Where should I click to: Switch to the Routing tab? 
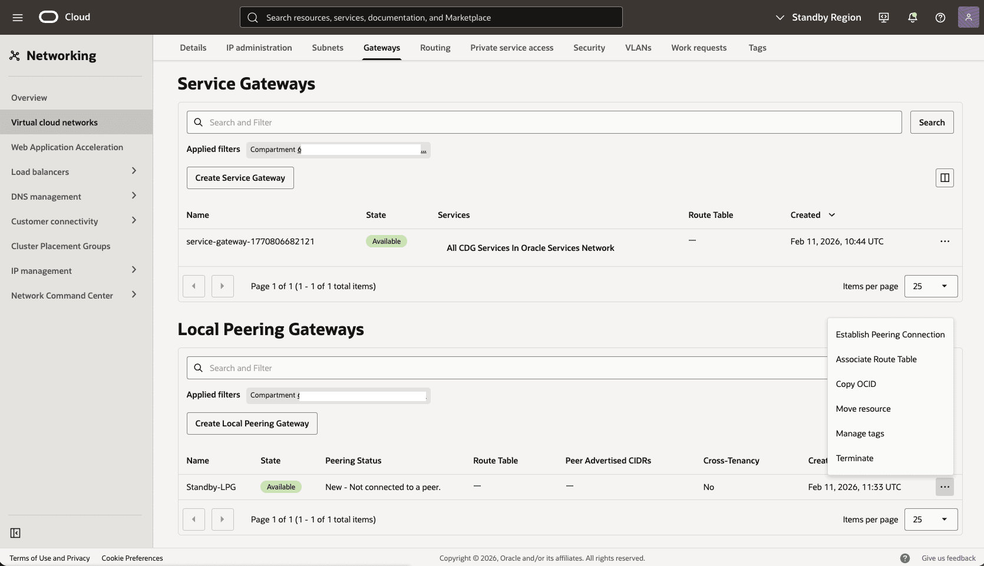pos(435,48)
